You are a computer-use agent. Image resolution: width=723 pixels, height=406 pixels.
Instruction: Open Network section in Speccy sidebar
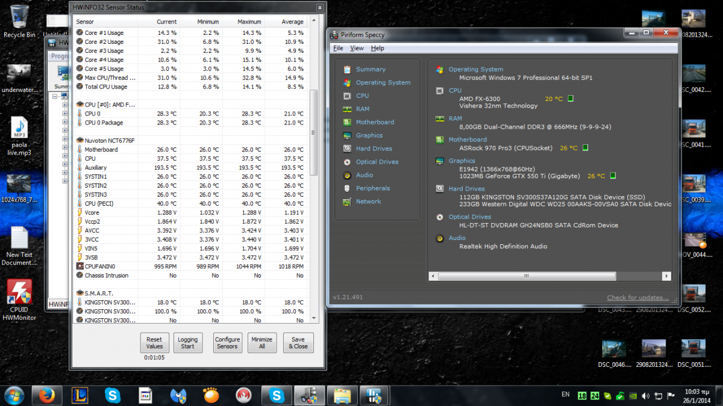368,201
